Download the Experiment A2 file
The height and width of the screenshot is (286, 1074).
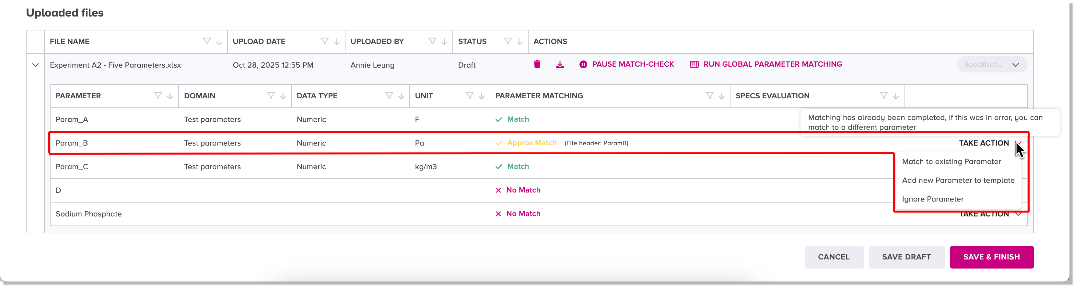coord(560,64)
